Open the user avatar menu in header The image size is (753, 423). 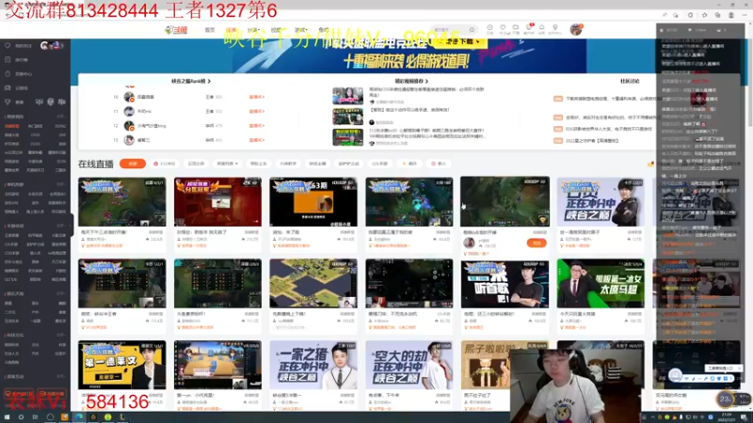tap(576, 29)
